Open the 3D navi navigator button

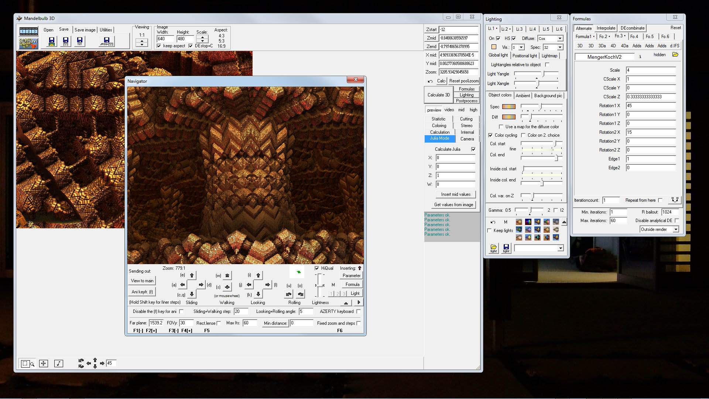pos(28,43)
